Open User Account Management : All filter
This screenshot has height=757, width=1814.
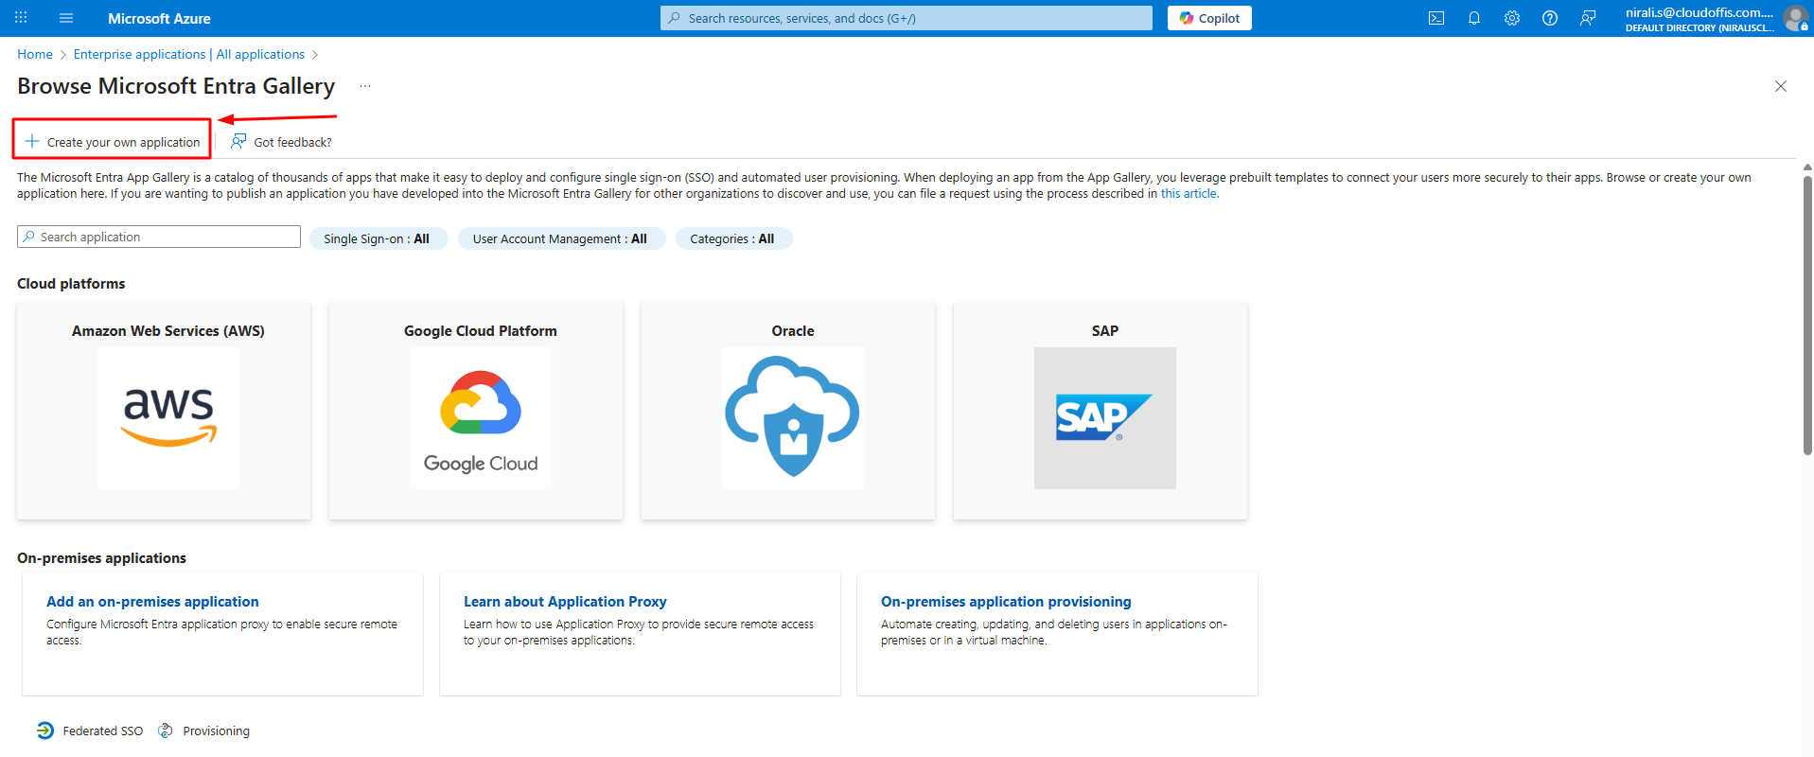click(x=561, y=238)
